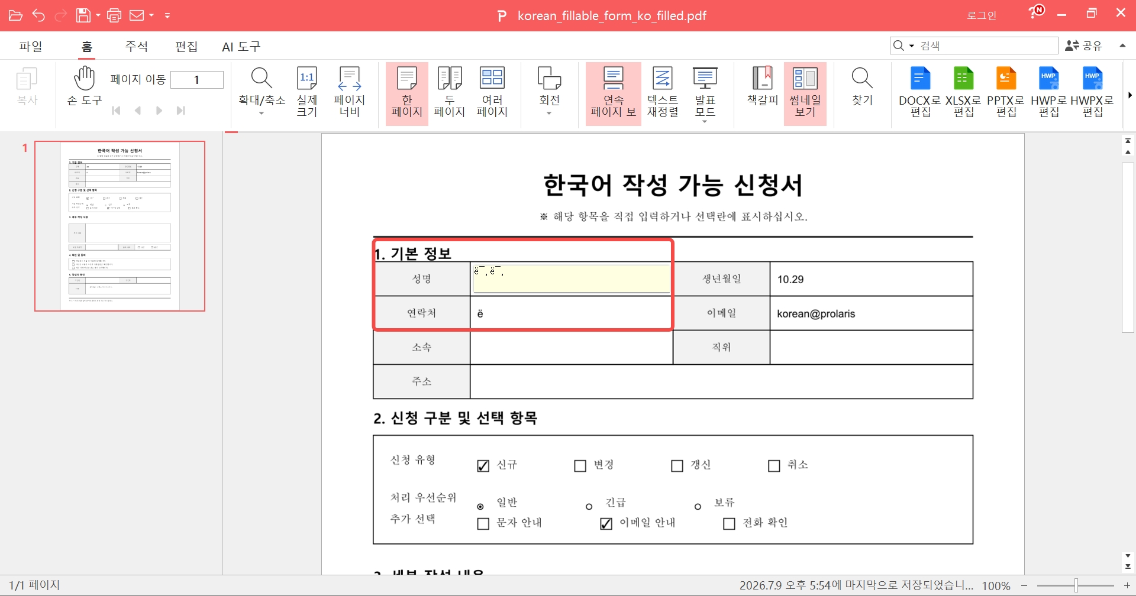Click the email envelope icon
This screenshot has width=1136, height=596.
point(137,15)
